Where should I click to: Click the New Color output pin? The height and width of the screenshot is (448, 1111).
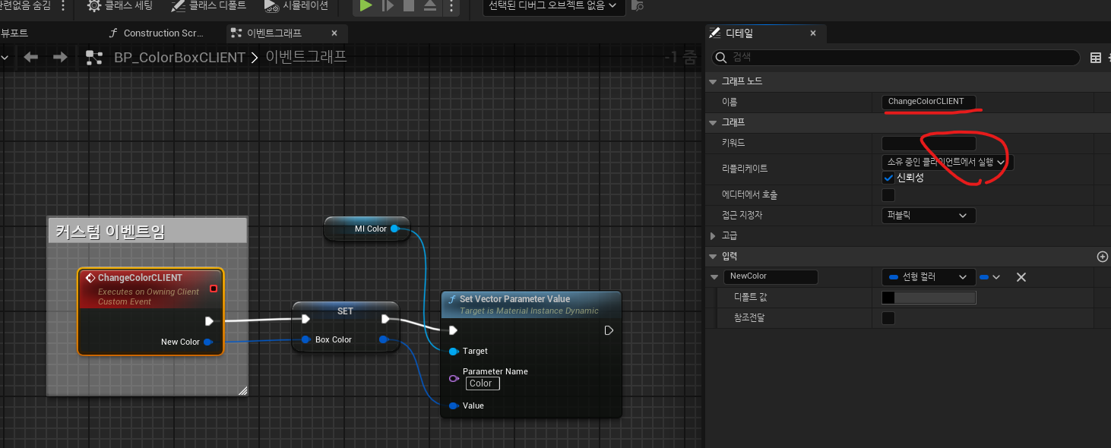point(208,342)
